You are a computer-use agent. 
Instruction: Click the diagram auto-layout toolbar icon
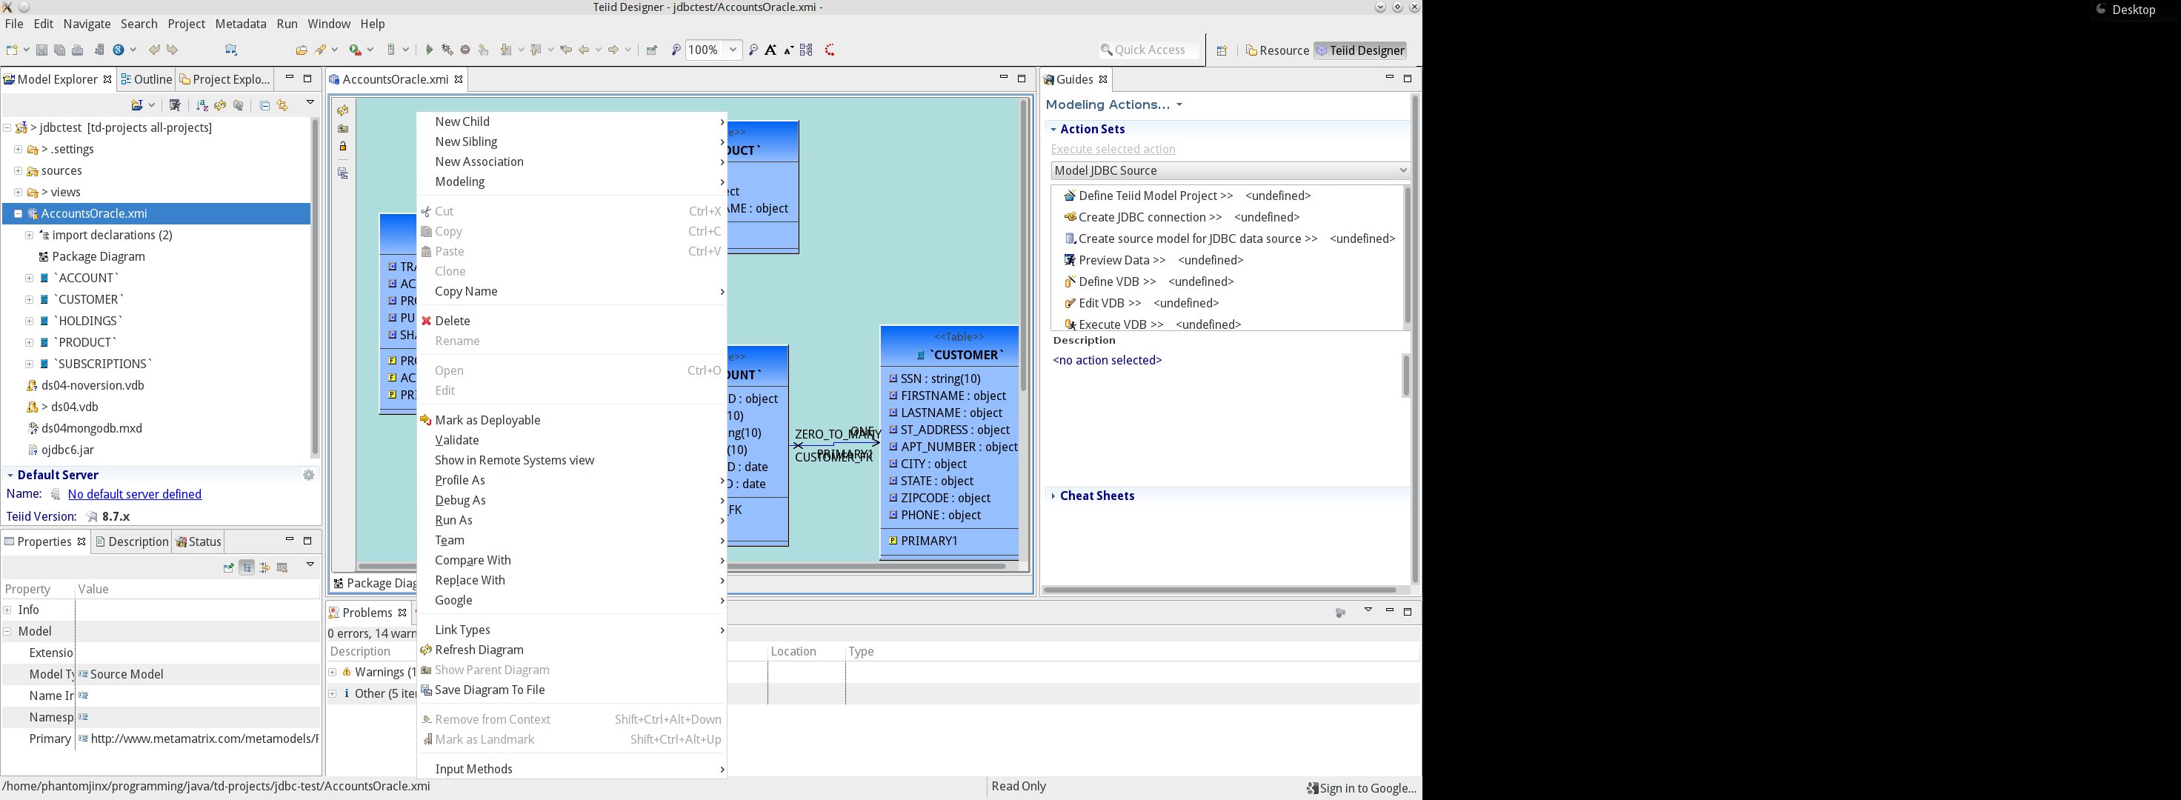point(807,50)
